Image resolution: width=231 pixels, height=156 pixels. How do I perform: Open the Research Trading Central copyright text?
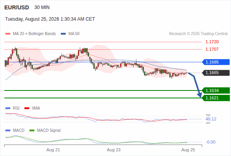click(x=198, y=34)
